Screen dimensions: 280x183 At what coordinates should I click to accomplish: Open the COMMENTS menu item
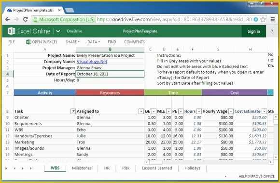click(x=135, y=42)
